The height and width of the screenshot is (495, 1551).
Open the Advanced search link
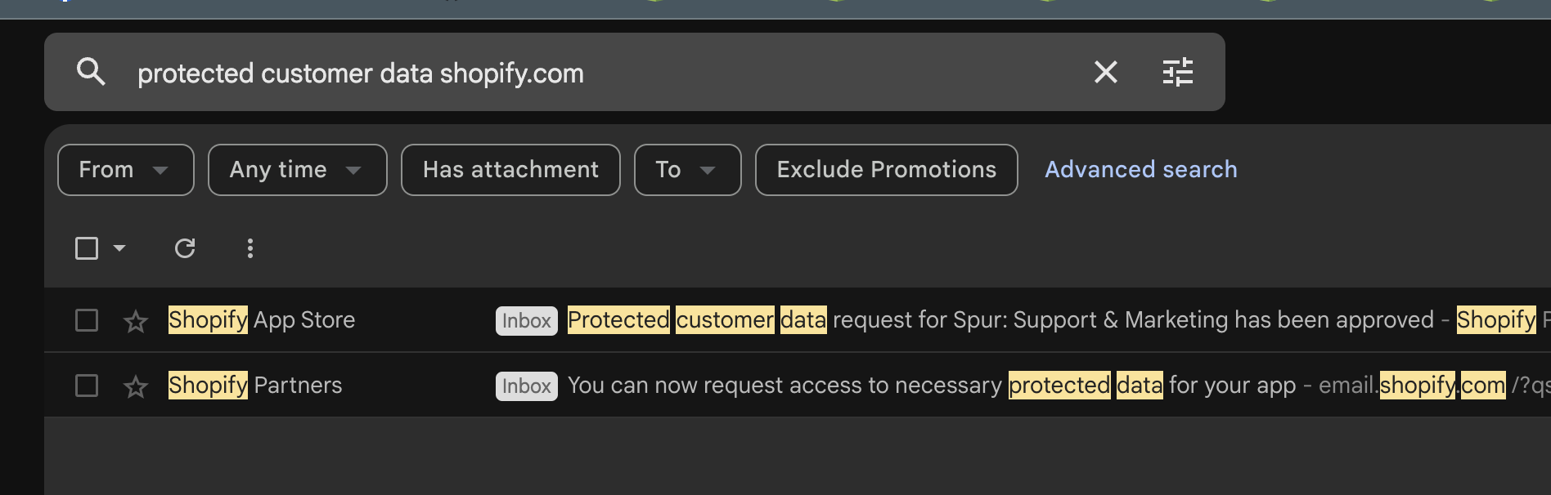1140,170
